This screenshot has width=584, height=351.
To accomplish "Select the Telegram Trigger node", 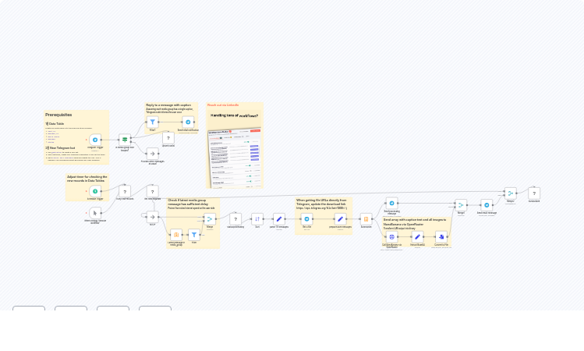I will pyautogui.click(x=95, y=140).
